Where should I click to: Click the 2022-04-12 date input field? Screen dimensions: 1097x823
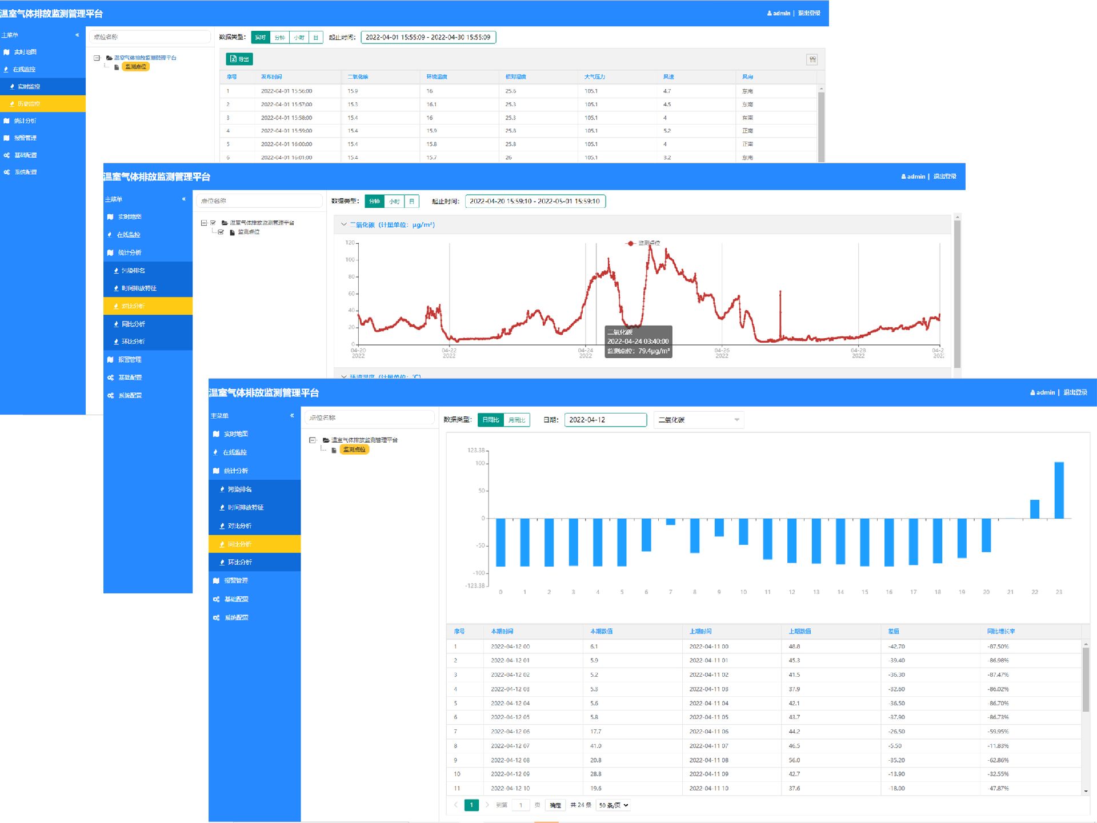605,420
